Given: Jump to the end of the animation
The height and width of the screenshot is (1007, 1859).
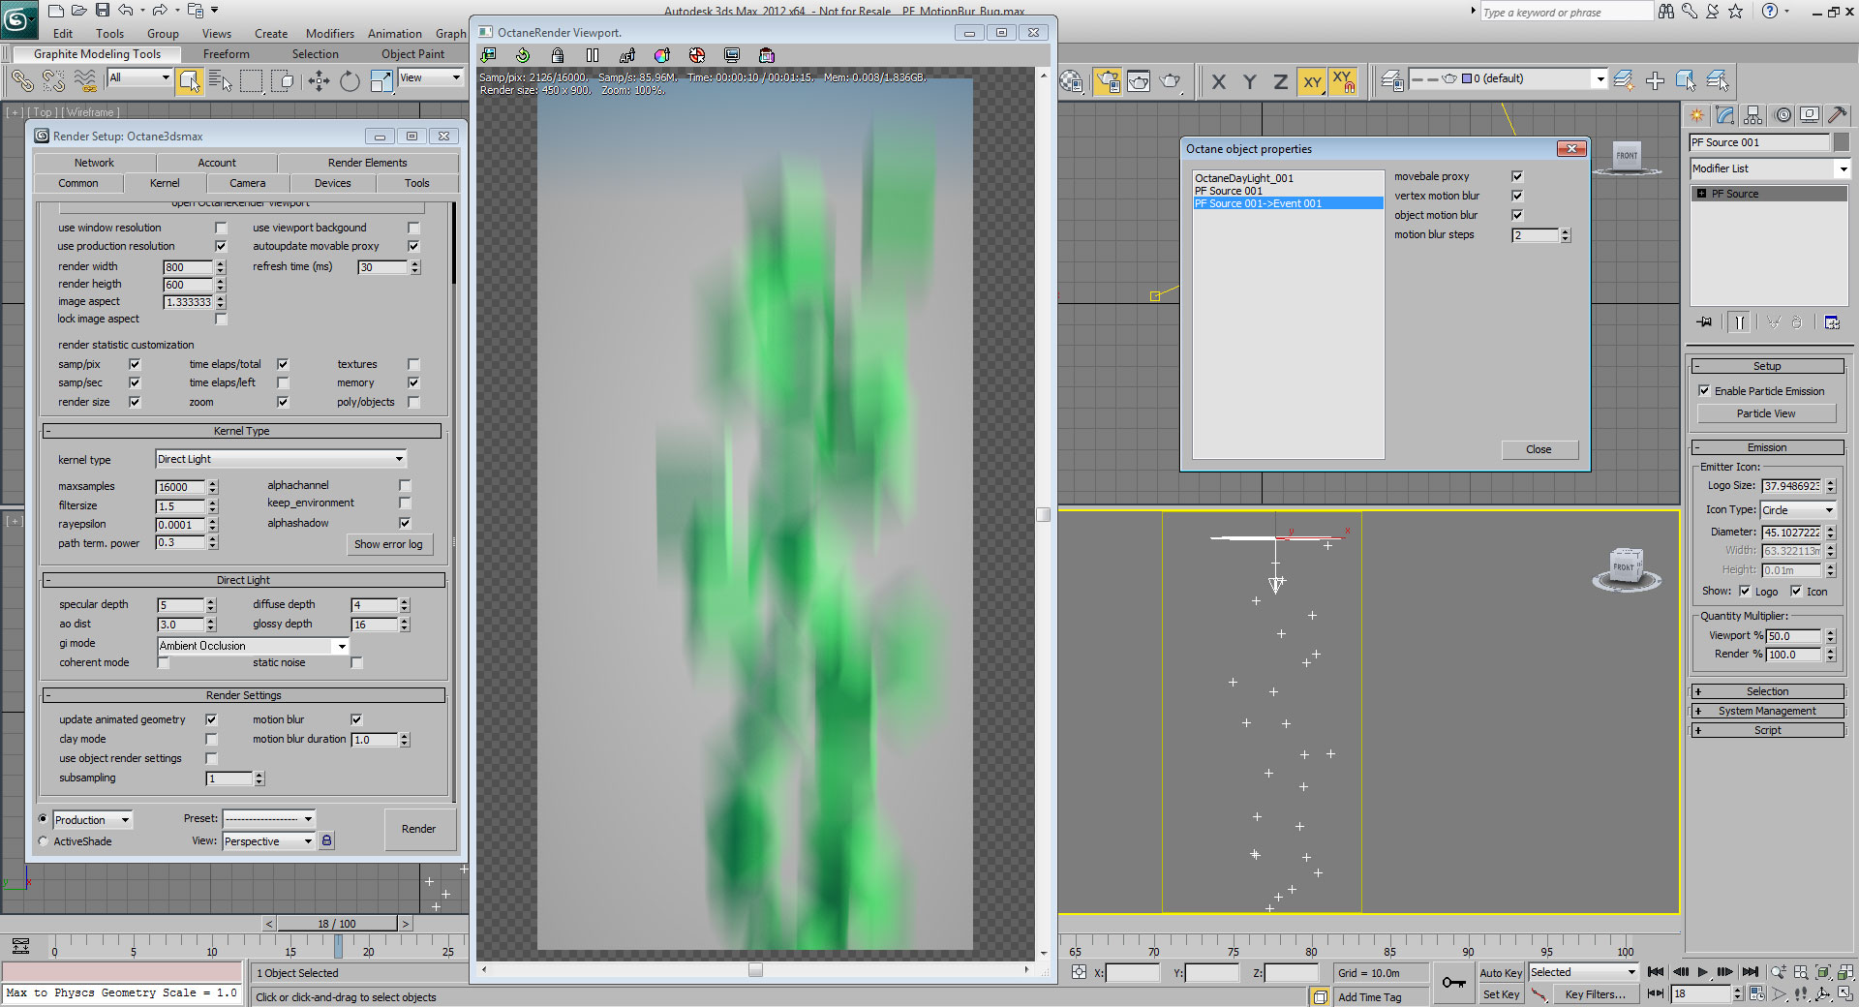Looking at the screenshot, I should pyautogui.click(x=1751, y=972).
